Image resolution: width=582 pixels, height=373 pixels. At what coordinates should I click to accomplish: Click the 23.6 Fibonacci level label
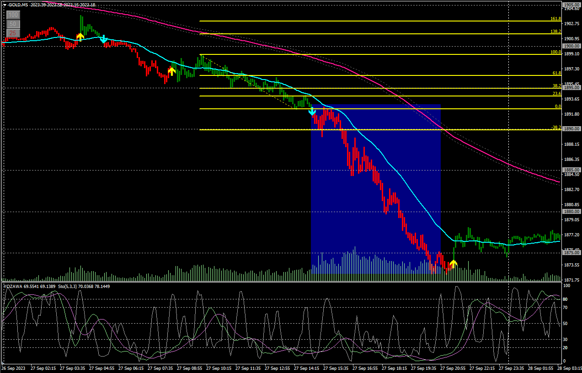click(x=556, y=94)
